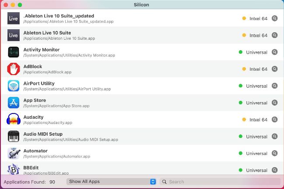Click the Automator robot icon

pos(14,153)
